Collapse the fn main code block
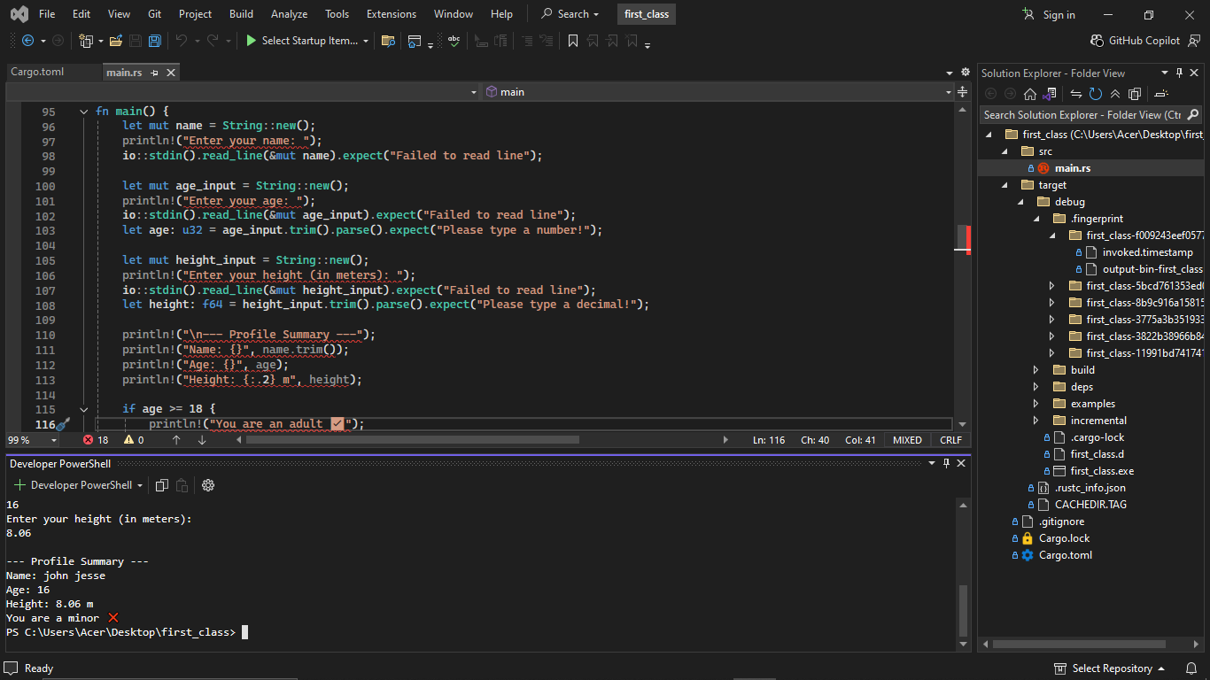The image size is (1210, 680). [x=84, y=112]
